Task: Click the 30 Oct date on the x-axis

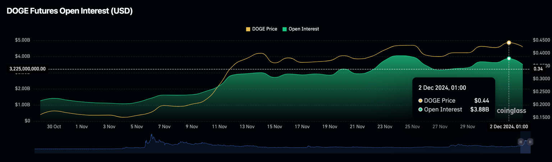Action: pos(54,127)
